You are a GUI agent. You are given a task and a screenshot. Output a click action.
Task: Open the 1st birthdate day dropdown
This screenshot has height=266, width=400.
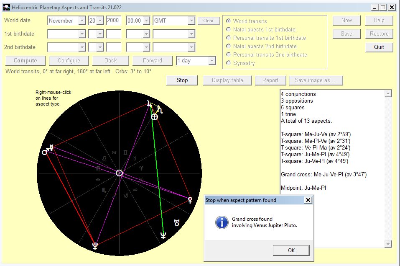(x=100, y=34)
